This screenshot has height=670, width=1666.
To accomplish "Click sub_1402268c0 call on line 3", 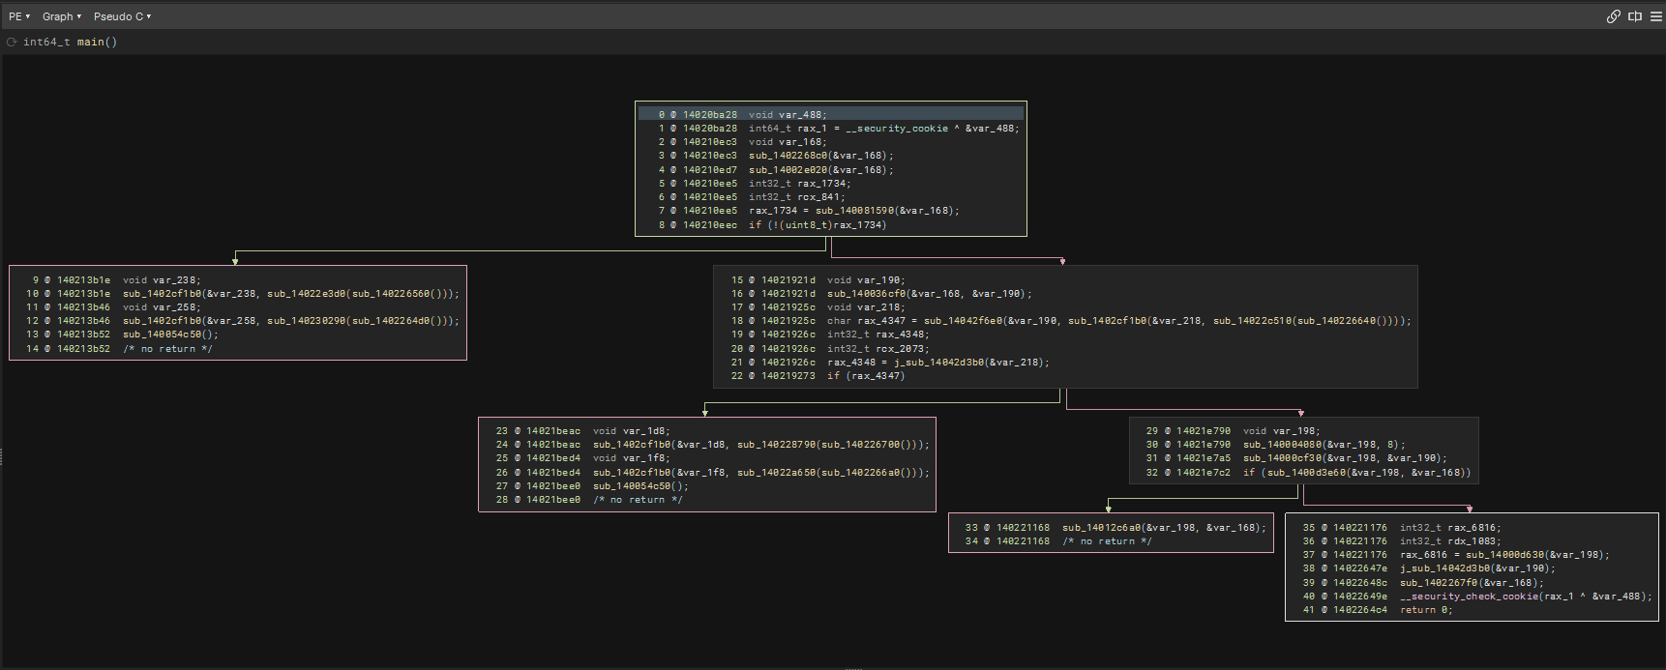I will (788, 156).
